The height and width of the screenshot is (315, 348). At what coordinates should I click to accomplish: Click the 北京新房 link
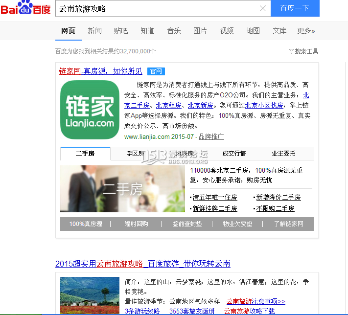201,105
